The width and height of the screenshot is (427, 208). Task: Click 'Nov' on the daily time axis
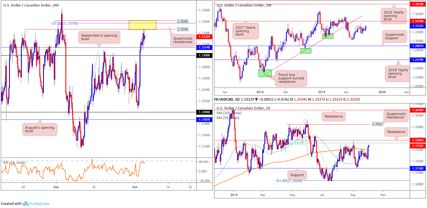[x=383, y=195]
